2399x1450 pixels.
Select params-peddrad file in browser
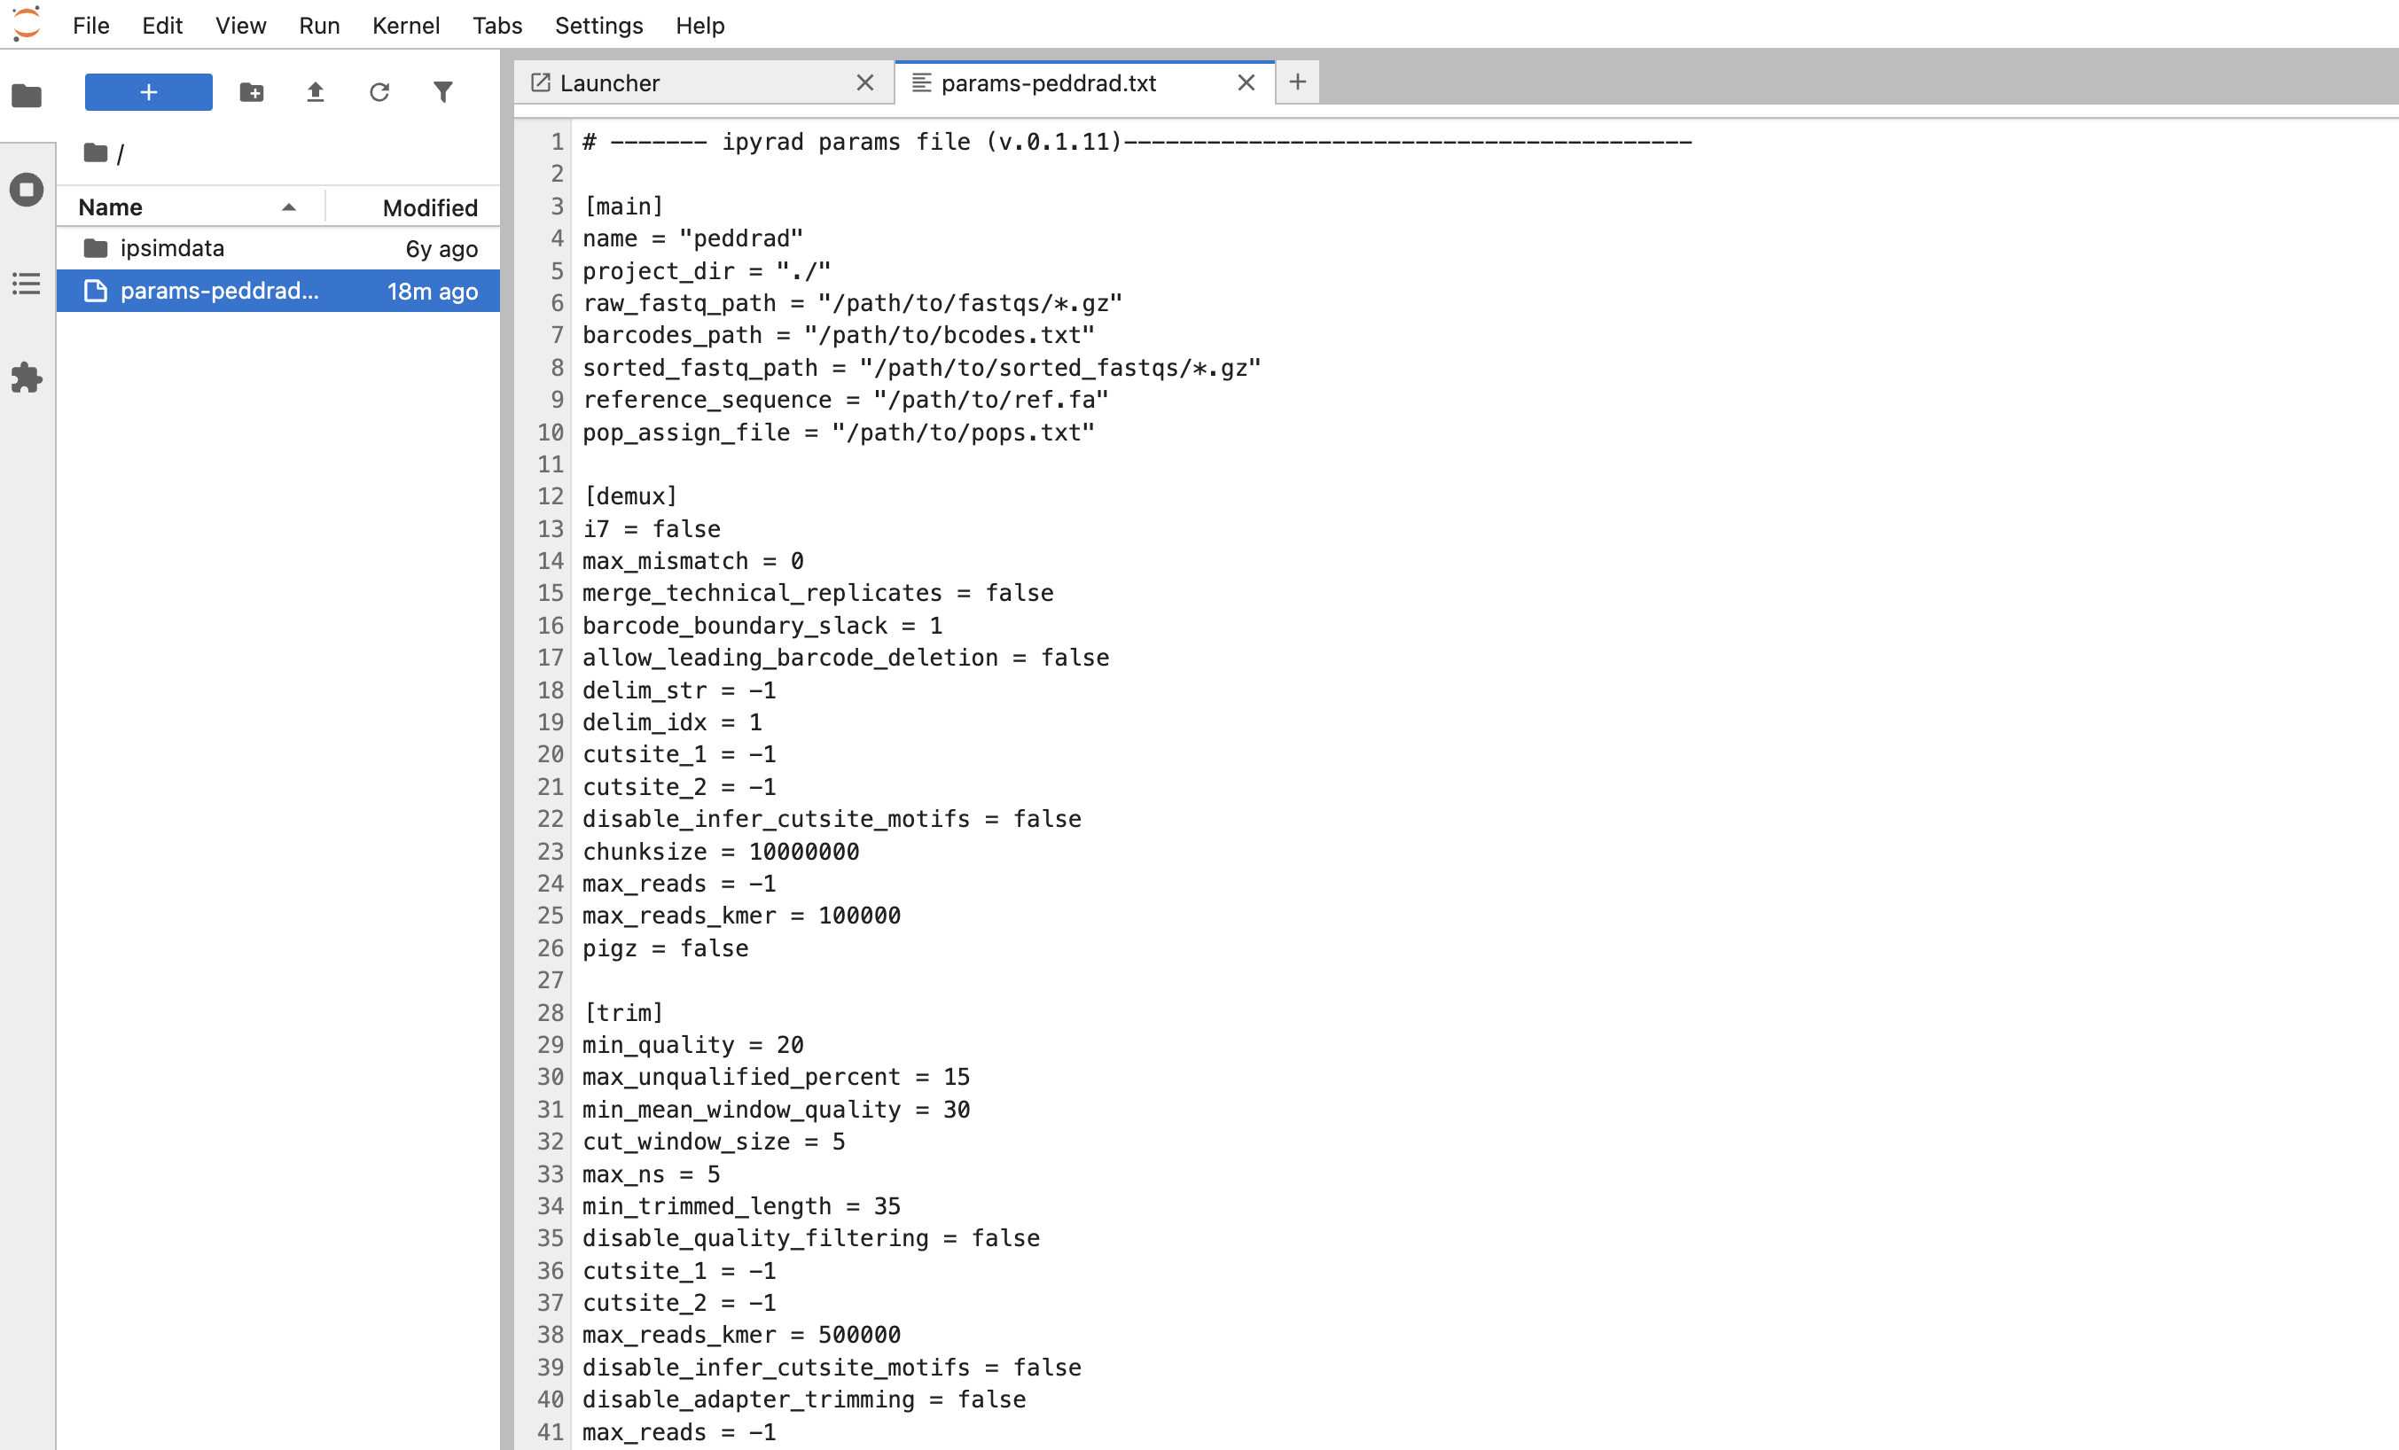tap(278, 291)
